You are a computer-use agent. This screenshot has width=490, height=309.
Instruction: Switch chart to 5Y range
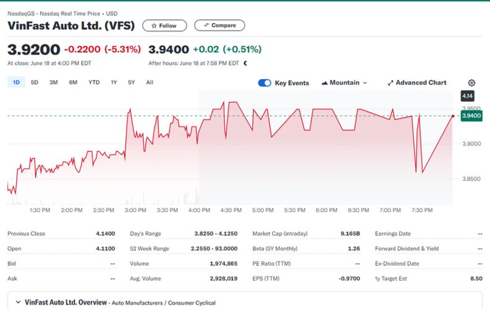pyautogui.click(x=131, y=82)
